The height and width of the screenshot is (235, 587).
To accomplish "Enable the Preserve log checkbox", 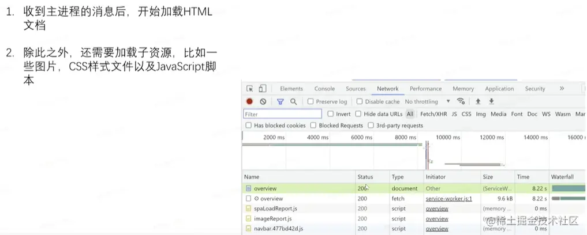I will click(x=311, y=101).
